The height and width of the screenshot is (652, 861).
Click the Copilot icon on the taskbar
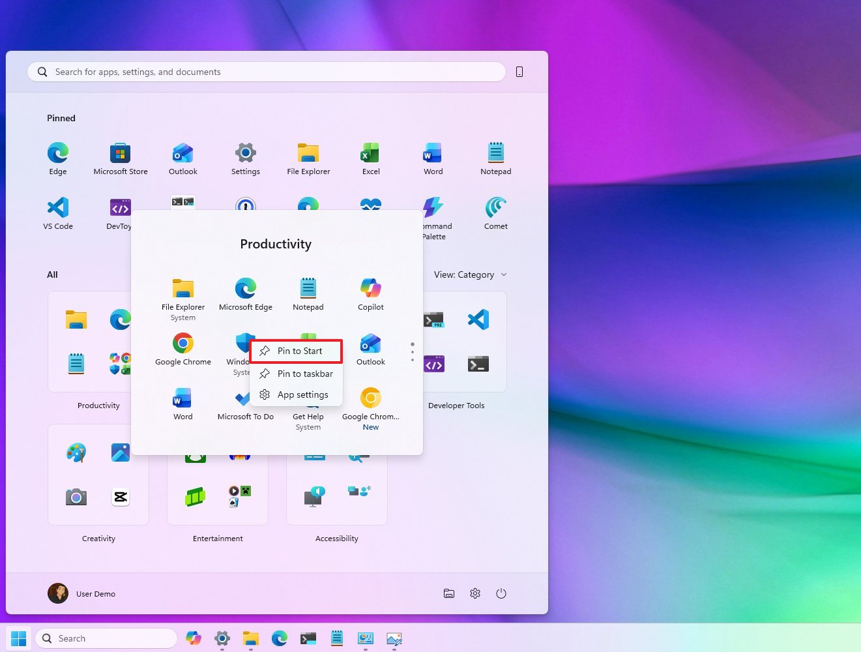194,638
